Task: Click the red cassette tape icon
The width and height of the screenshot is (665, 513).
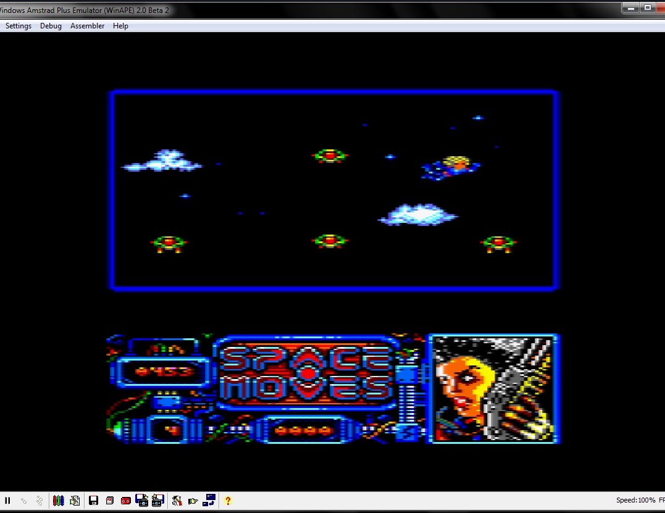Action: [x=125, y=501]
